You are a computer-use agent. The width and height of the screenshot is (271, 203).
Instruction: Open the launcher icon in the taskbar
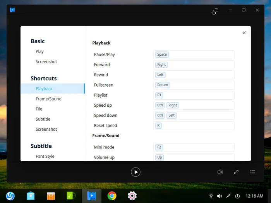click(10, 196)
